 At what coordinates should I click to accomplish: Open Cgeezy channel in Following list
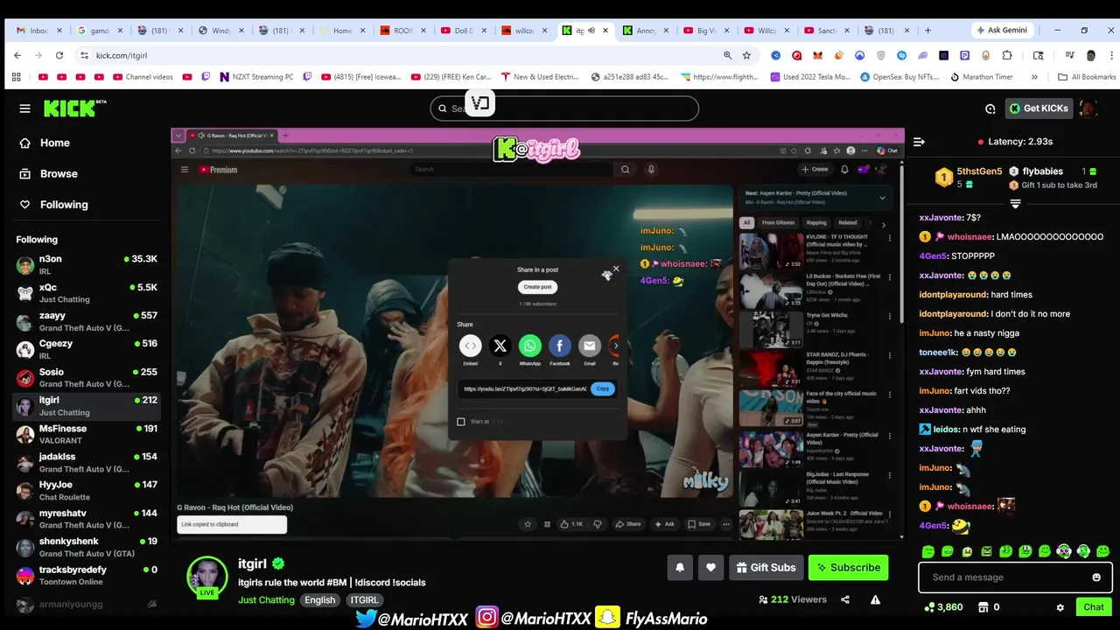coord(87,349)
